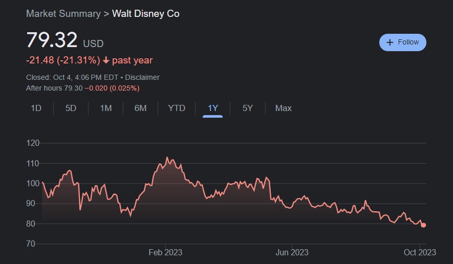Switch to YTD chart view
This screenshot has height=264, width=453.
(177, 108)
